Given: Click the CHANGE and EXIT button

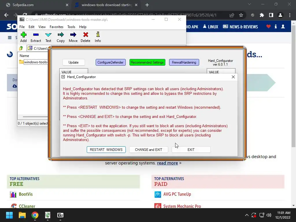Looking at the screenshot, I should click(x=149, y=150).
